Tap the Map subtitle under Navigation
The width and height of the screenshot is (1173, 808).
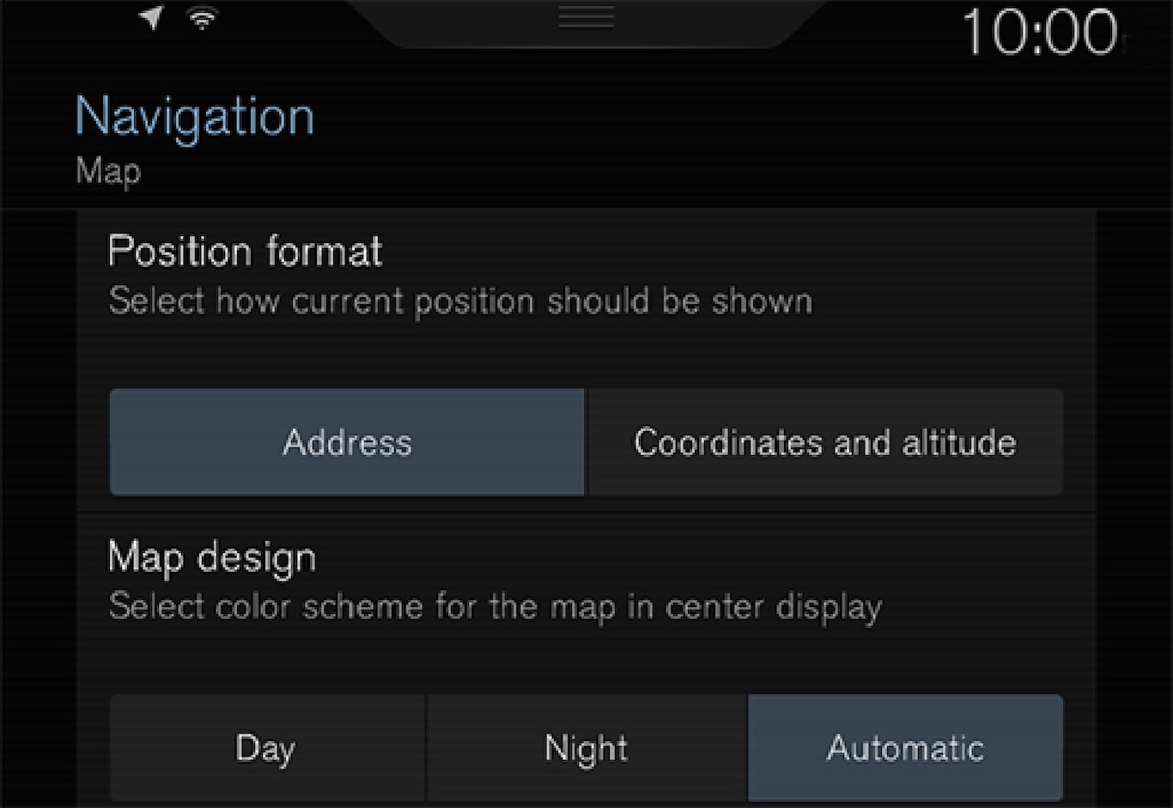click(x=108, y=171)
